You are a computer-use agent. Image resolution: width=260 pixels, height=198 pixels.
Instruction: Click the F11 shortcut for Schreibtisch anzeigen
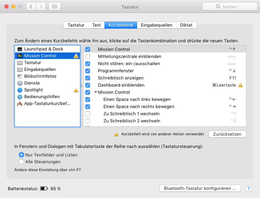[x=233, y=78]
